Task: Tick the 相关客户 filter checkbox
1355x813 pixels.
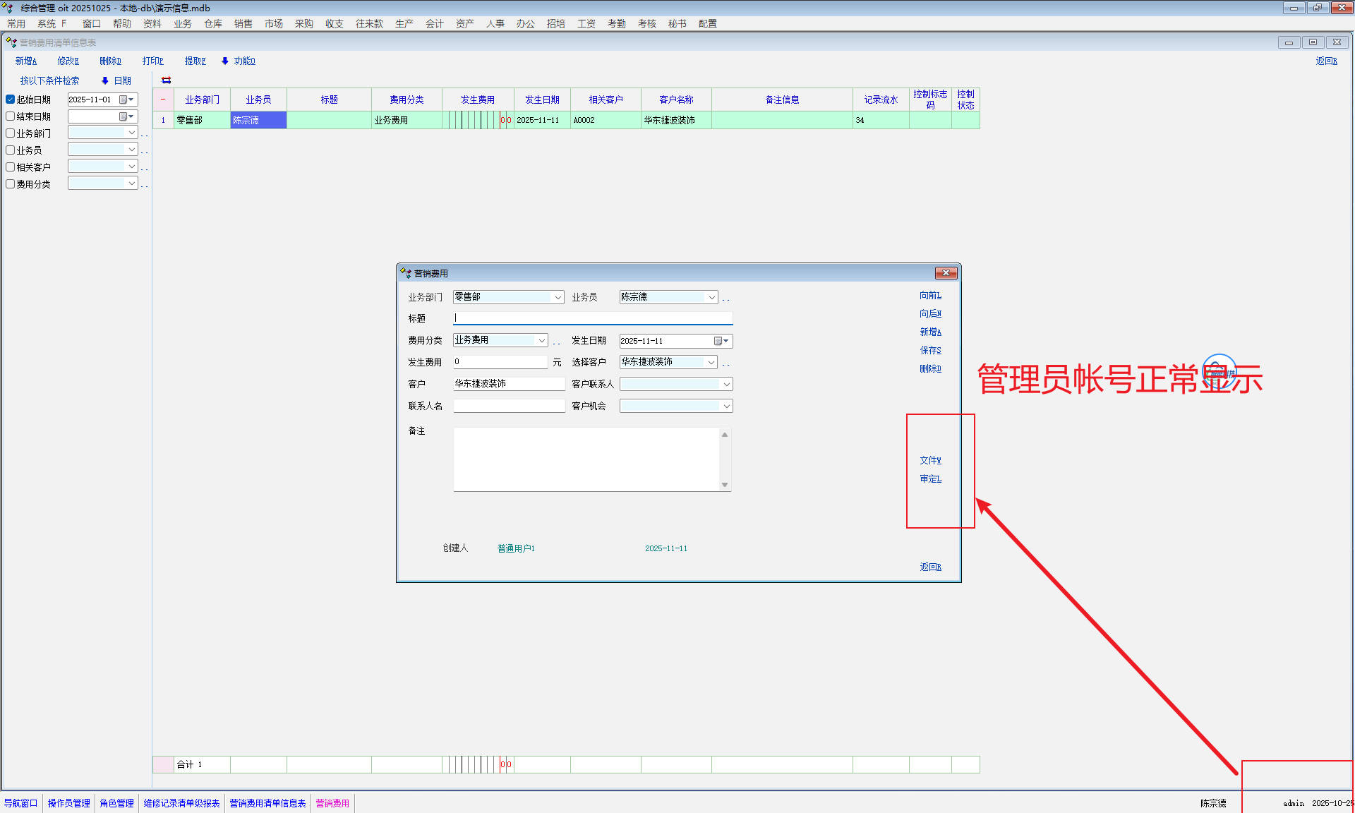Action: (x=11, y=167)
